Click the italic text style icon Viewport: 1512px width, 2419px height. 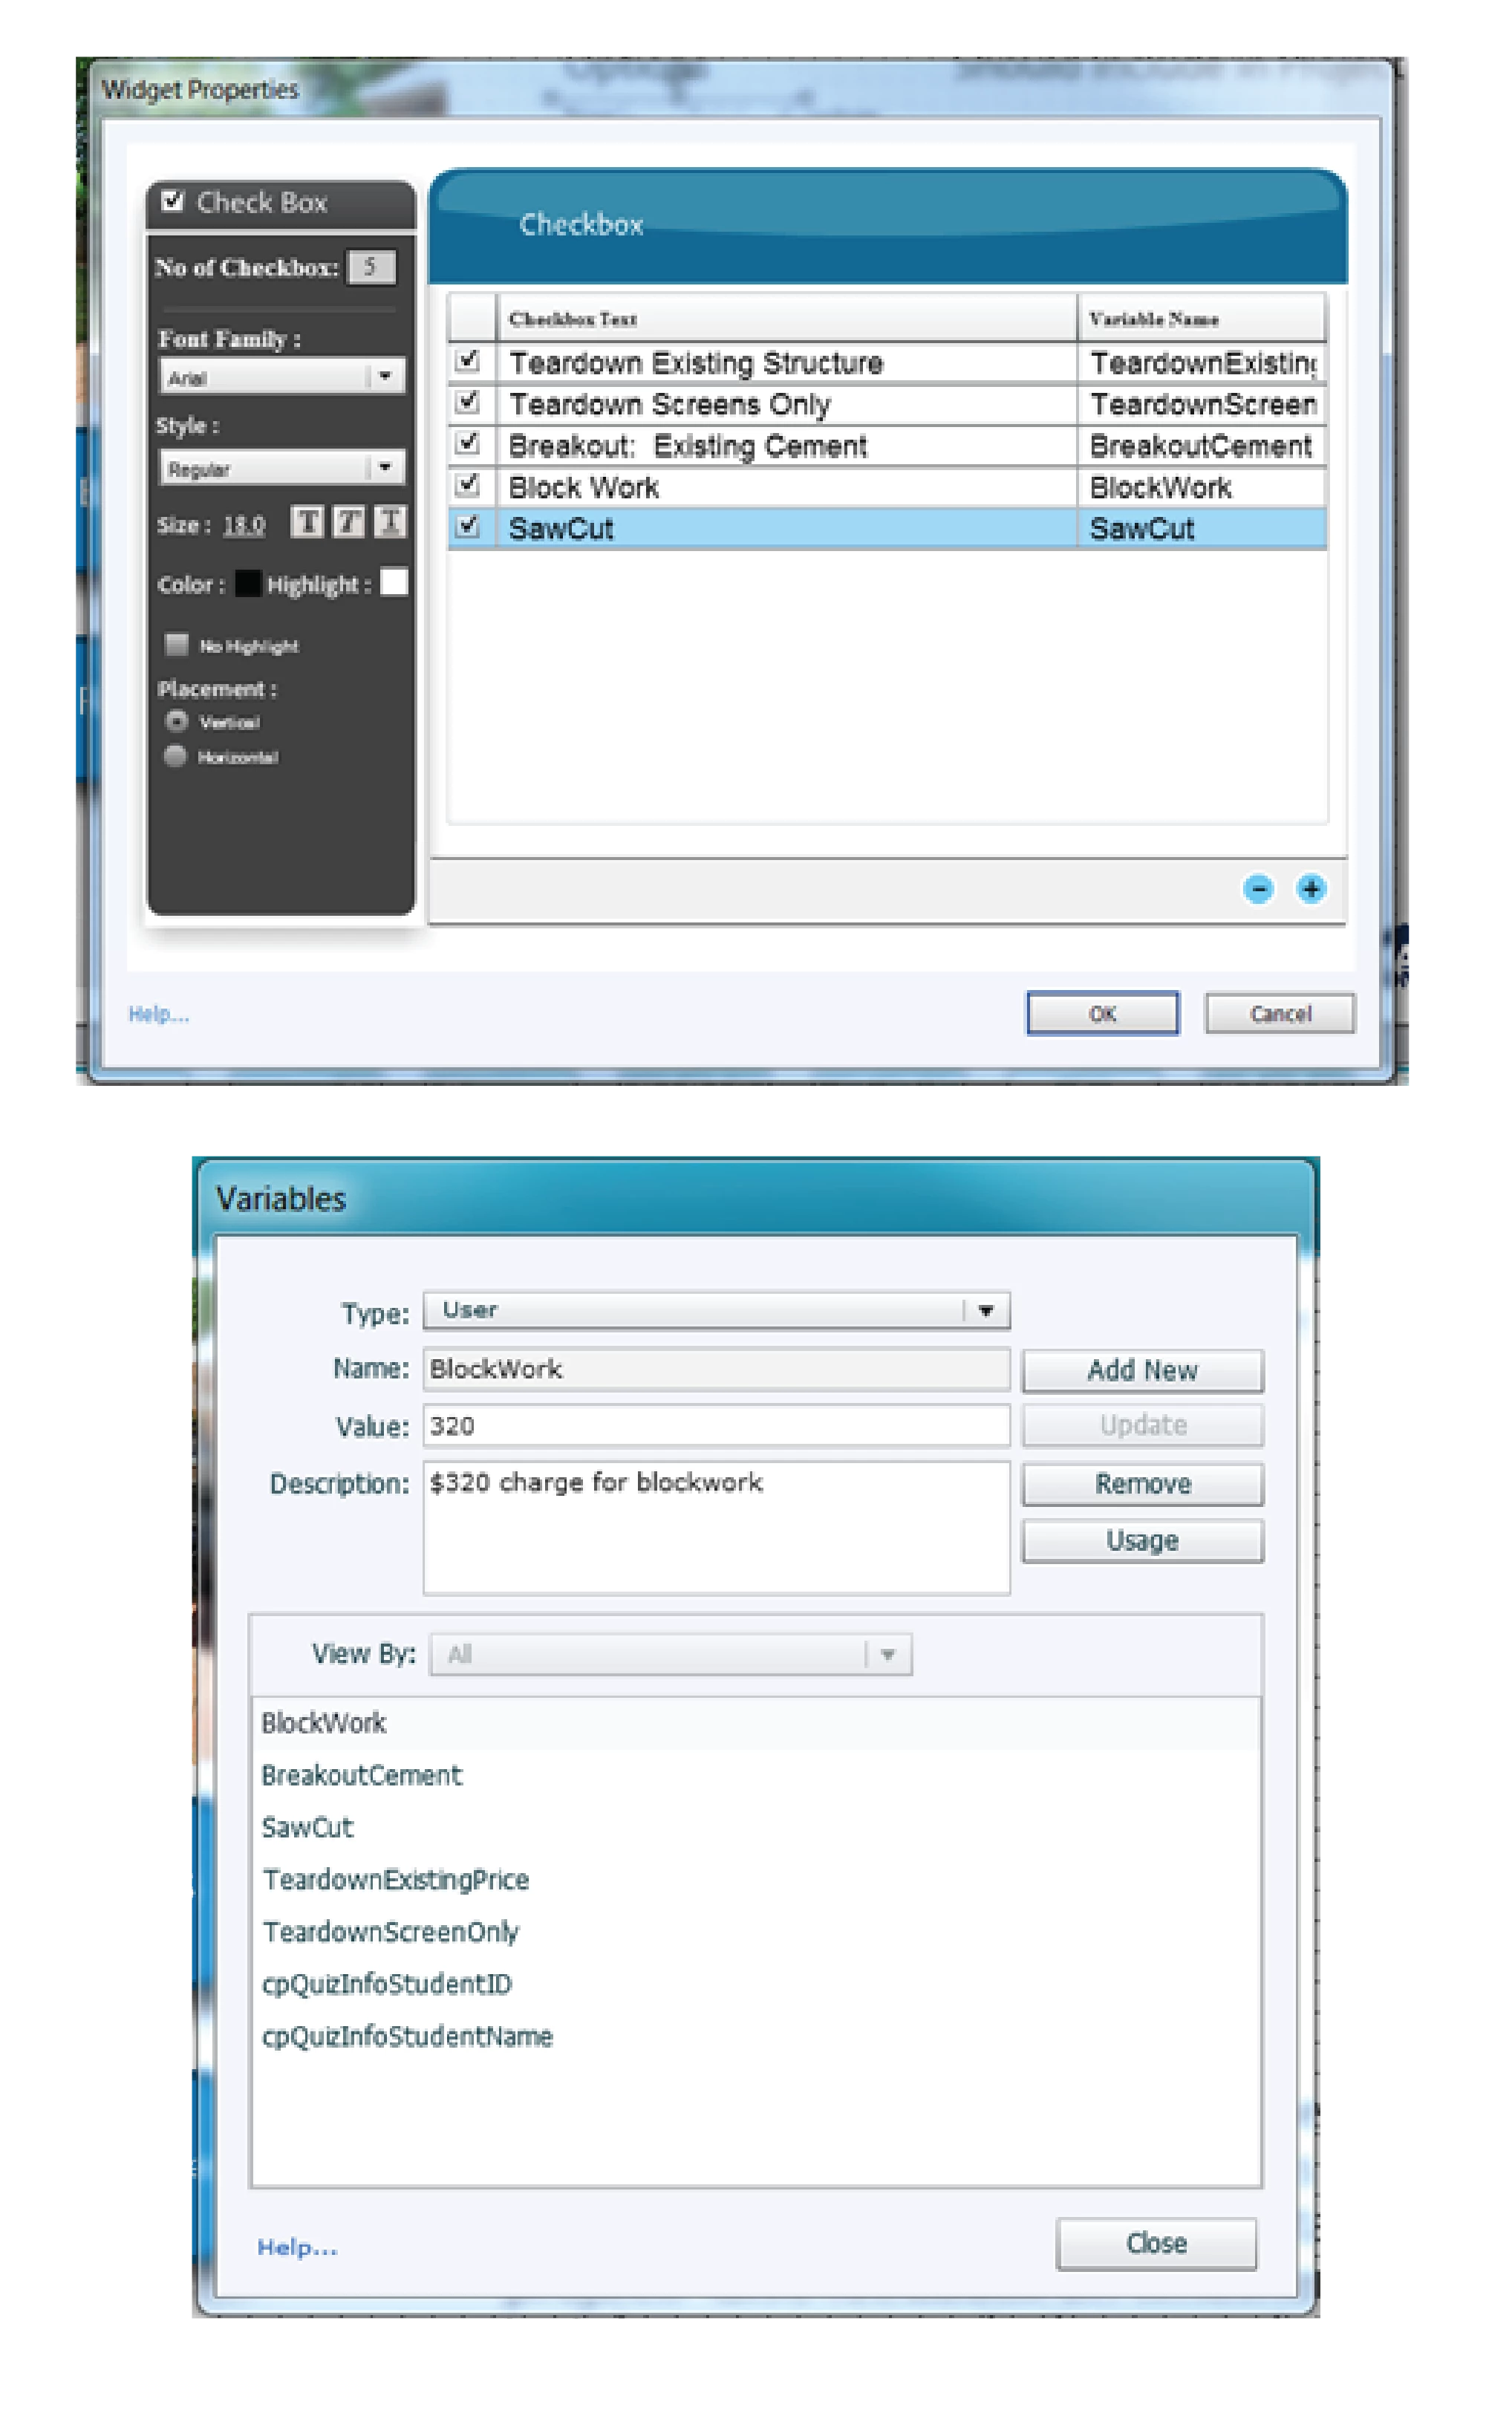348,522
